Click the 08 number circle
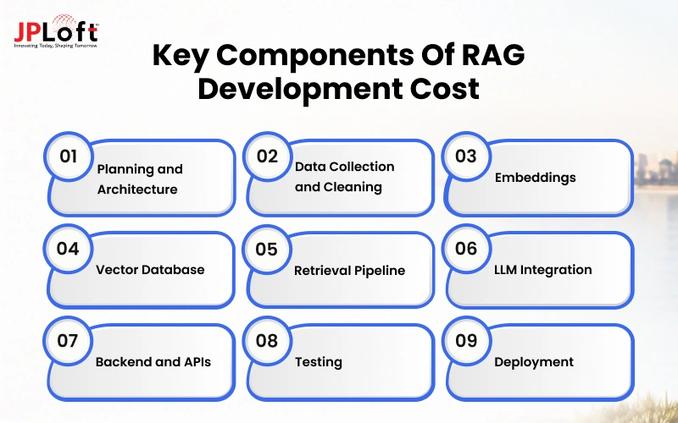The image size is (678, 423). (x=266, y=341)
